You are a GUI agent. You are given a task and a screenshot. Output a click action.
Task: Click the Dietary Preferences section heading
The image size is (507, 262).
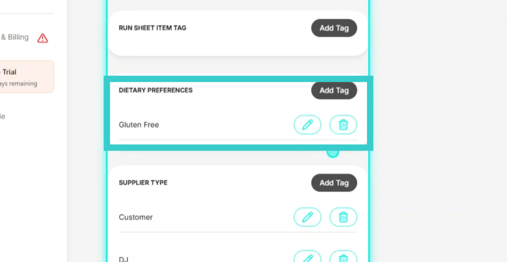click(155, 90)
